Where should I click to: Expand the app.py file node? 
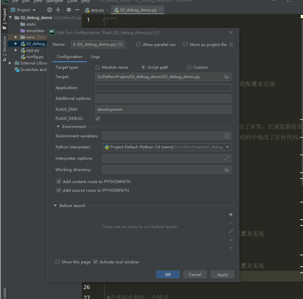(16, 50)
